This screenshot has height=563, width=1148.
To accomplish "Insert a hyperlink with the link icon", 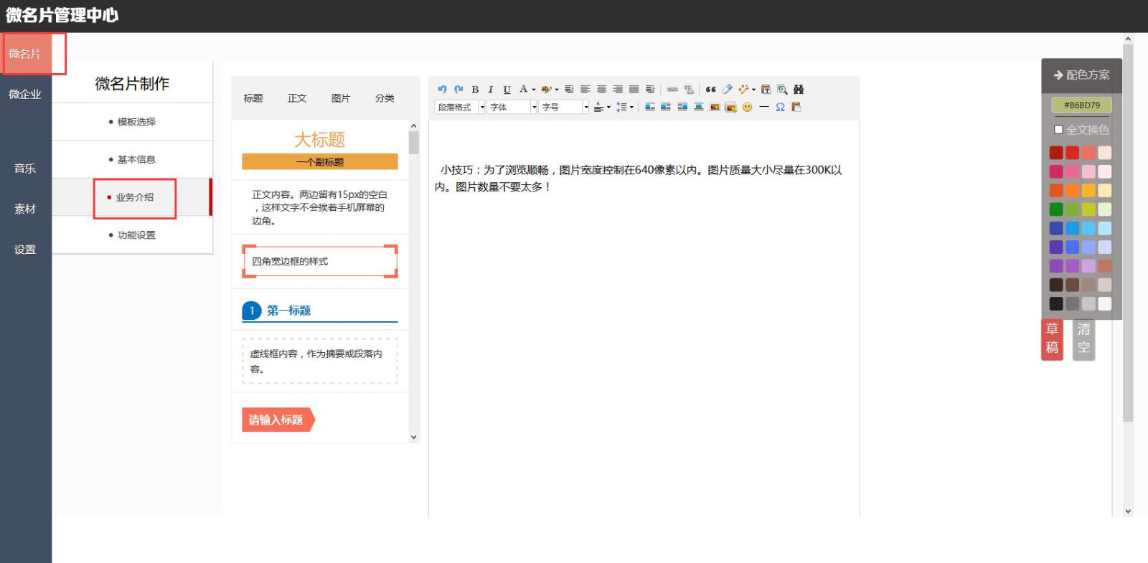I will point(672,90).
